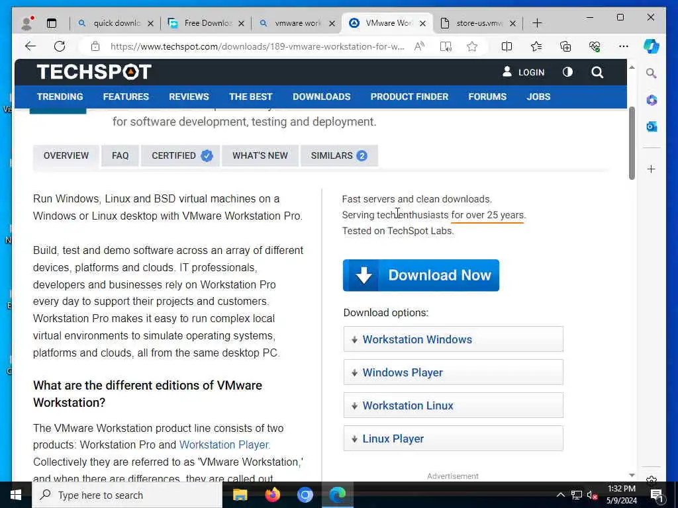Close the 'Free Downlo' tab
The image size is (678, 508).
(x=241, y=23)
